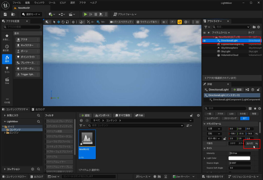Click the green Play button in toolbar
Viewport: 263px width, 180px height.
click(86, 14)
